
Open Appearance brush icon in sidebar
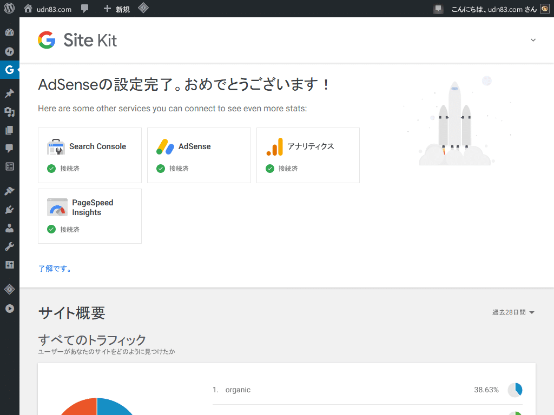pos(10,191)
